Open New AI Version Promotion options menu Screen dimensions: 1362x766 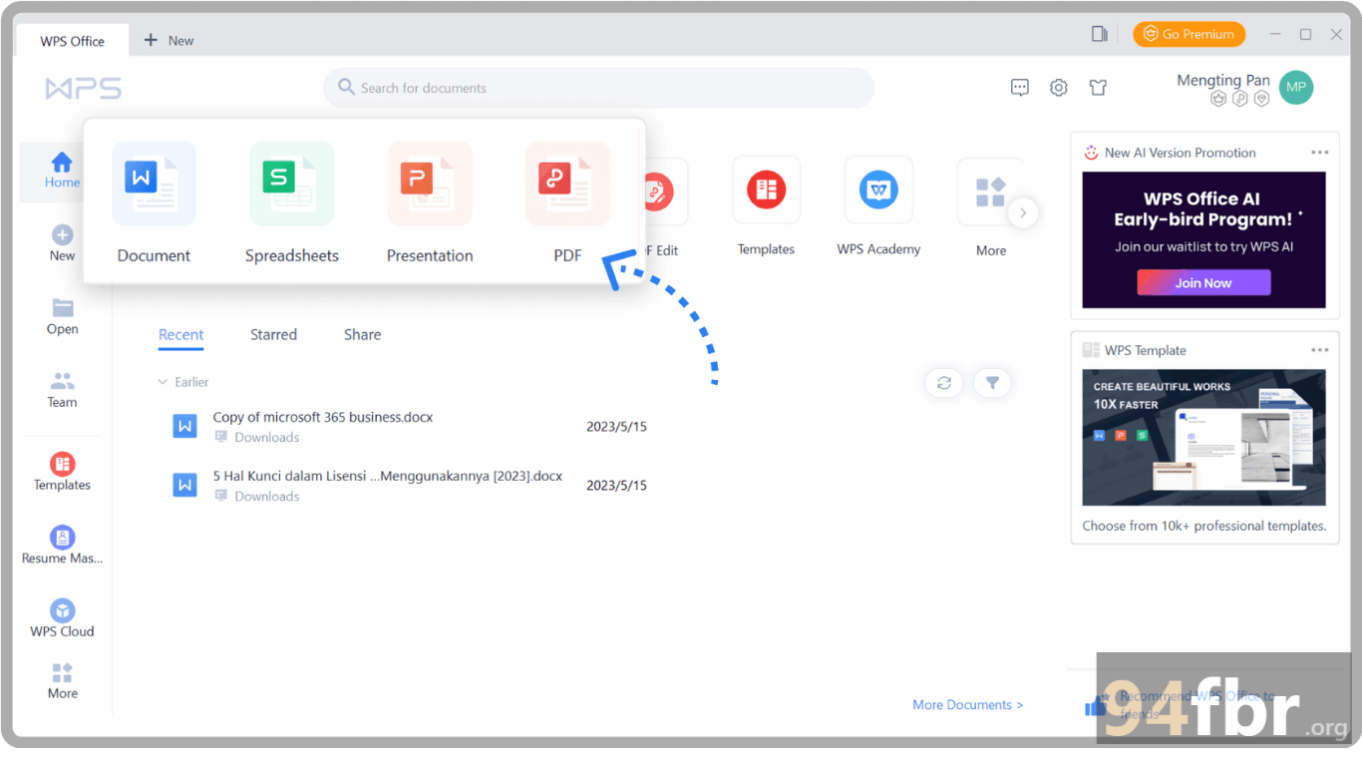click(1320, 153)
